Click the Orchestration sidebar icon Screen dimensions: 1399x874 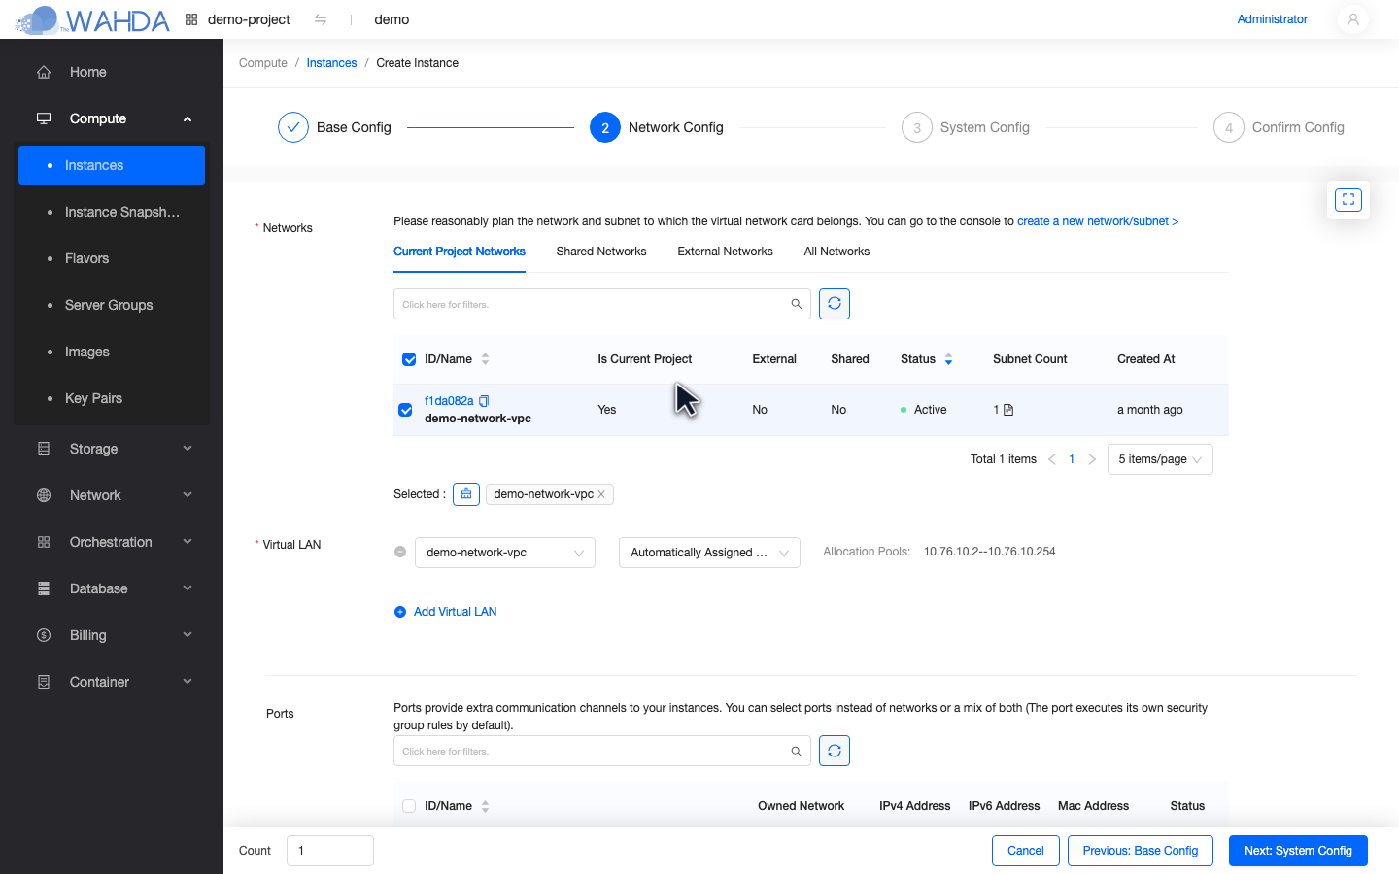pyautogui.click(x=44, y=542)
